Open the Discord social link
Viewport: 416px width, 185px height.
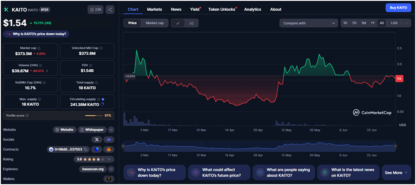click(x=109, y=139)
